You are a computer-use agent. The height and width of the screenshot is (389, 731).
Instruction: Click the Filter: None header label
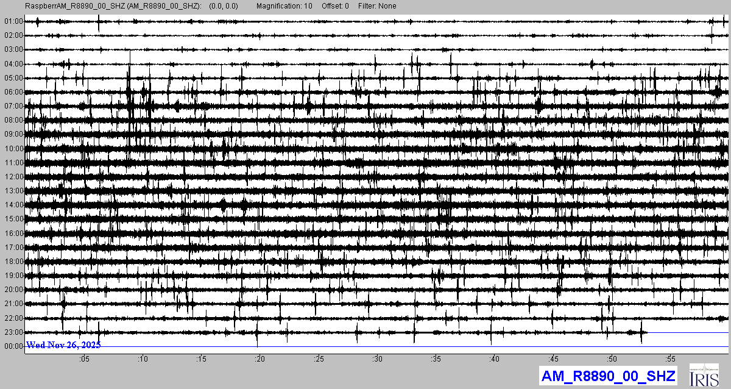point(377,6)
